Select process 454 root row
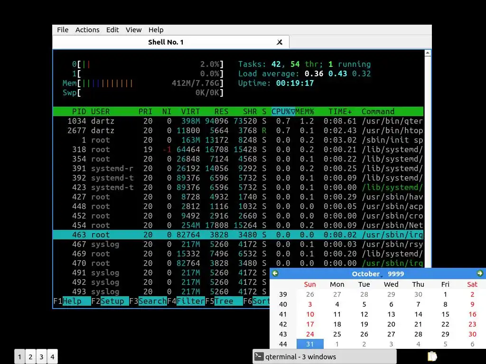Image resolution: width=486 pixels, height=364 pixels. click(238, 225)
